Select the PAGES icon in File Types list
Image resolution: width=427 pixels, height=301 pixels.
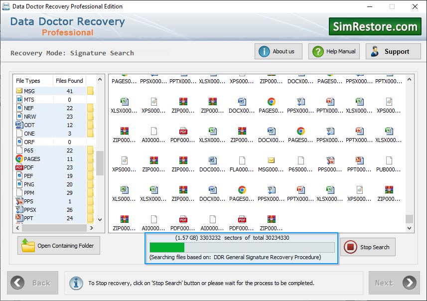(x=19, y=158)
